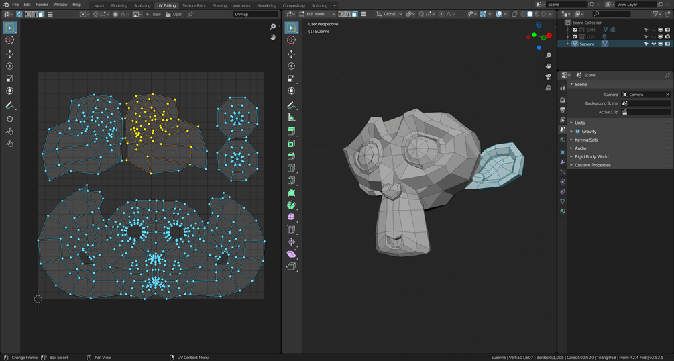Hide Suzanne with the eye icon
Screen dimensions: 674x361
click(653, 44)
